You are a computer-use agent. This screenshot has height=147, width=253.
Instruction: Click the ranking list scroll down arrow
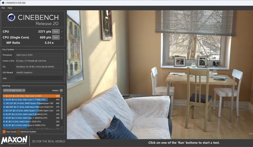[x=62, y=127]
